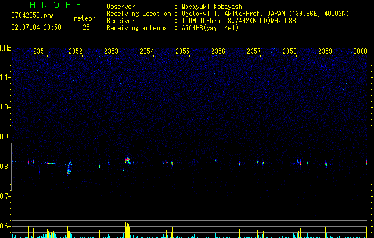
Task: Click the 2357 time axis marker
Action: (x=254, y=51)
